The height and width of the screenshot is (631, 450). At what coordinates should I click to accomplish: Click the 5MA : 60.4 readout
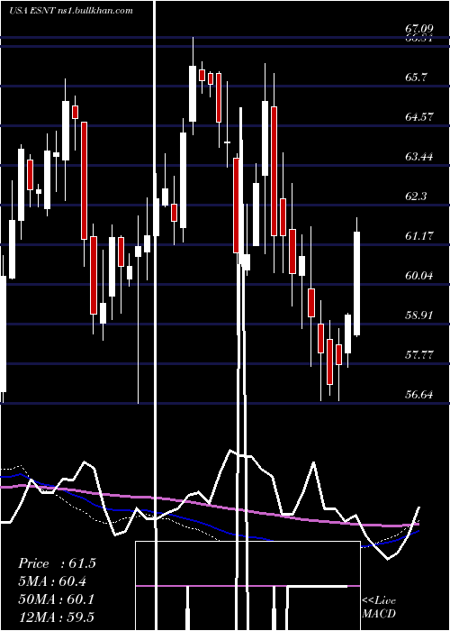click(52, 581)
